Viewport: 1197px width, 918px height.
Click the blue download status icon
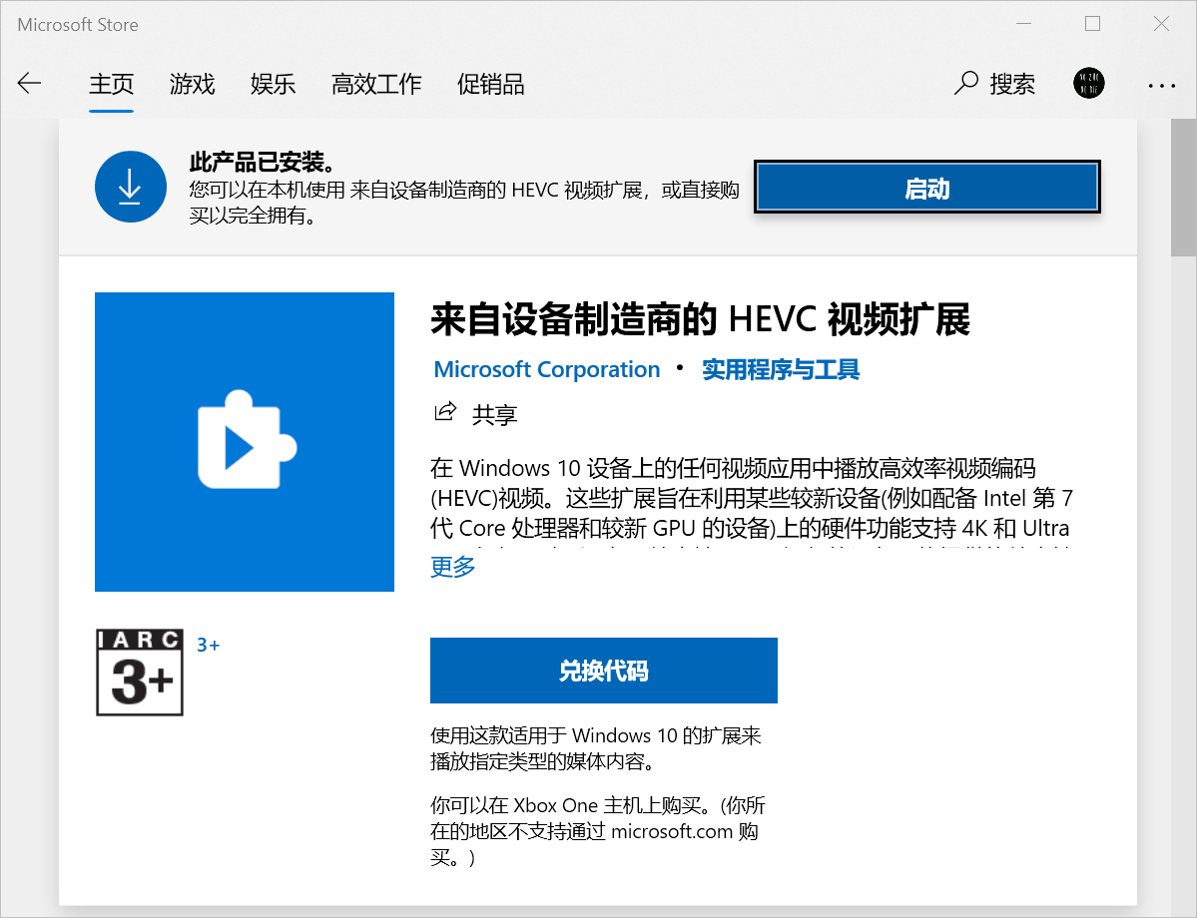point(131,187)
